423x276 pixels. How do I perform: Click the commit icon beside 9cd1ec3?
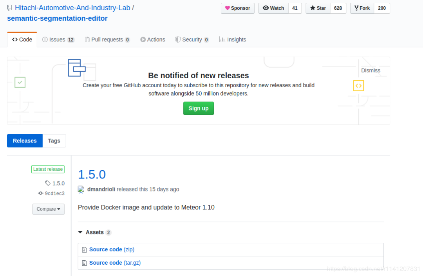[40, 193]
